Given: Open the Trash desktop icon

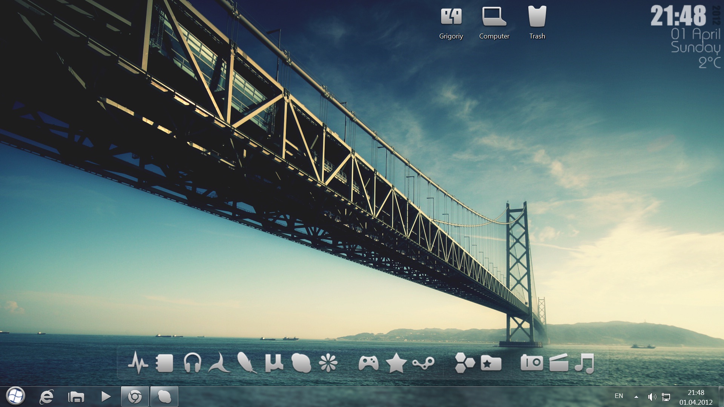Looking at the screenshot, I should pyautogui.click(x=537, y=17).
